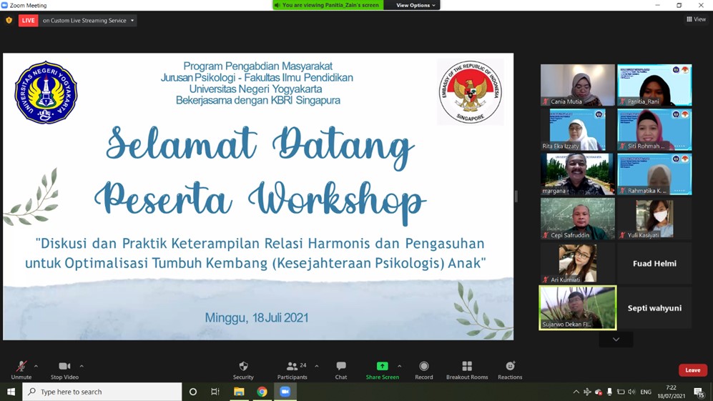Viewport: 713px width, 401px height.
Task: Click the Unmute microphone icon
Action: 21,366
